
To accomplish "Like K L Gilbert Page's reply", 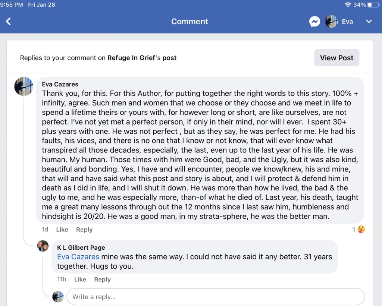I will 80,280.
